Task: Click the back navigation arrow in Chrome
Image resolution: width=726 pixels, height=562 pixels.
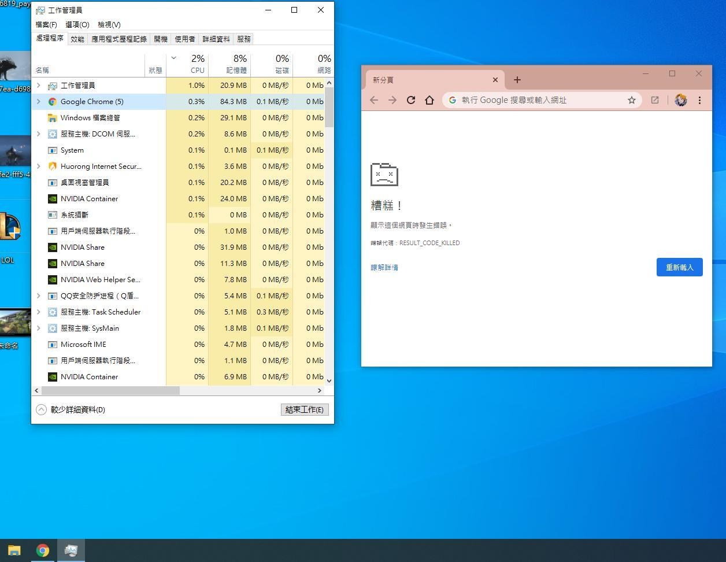Action: click(374, 99)
